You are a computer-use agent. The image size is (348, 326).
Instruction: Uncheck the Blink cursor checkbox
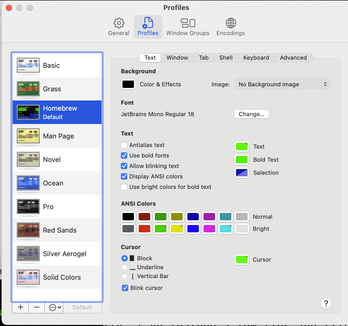coord(125,288)
